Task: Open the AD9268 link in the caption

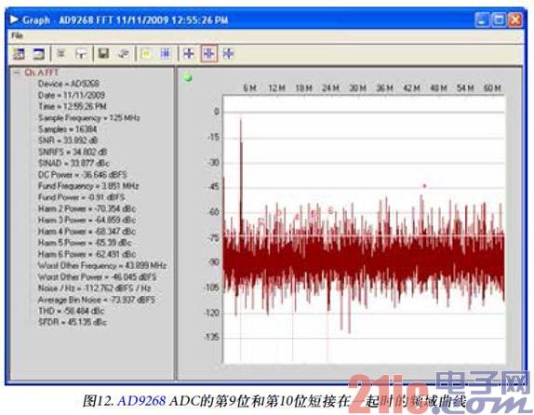Action: (141, 401)
